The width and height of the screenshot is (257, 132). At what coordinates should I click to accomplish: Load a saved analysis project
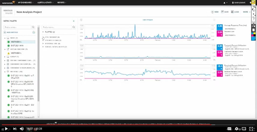coord(235,12)
